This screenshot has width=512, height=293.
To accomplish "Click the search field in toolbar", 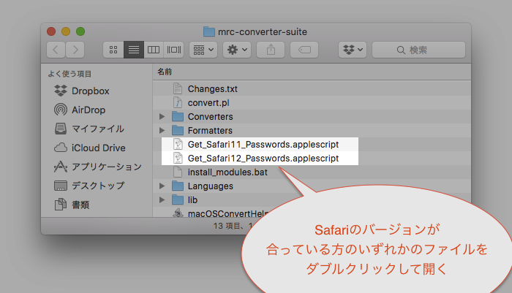I will [418, 50].
